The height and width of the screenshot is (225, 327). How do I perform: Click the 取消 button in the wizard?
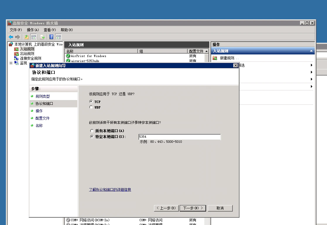click(x=220, y=208)
